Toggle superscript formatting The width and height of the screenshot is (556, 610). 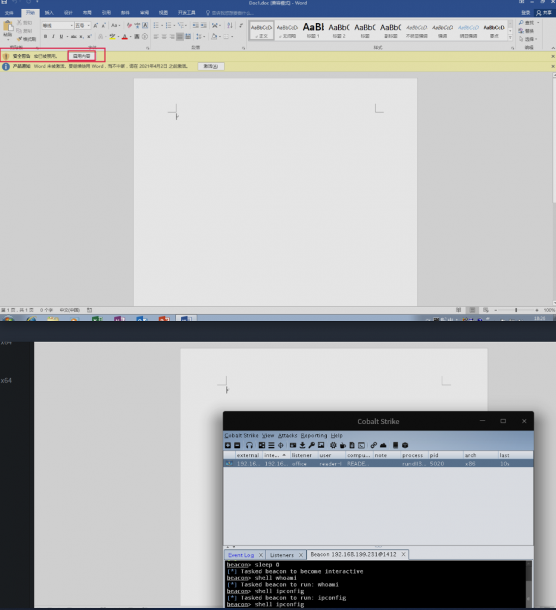pos(89,36)
